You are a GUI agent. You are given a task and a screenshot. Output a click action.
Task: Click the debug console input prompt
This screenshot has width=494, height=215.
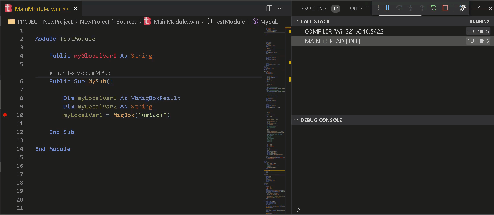393,210
